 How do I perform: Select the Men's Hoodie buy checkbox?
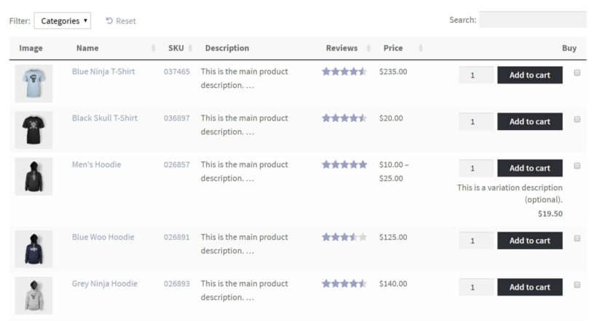point(577,166)
